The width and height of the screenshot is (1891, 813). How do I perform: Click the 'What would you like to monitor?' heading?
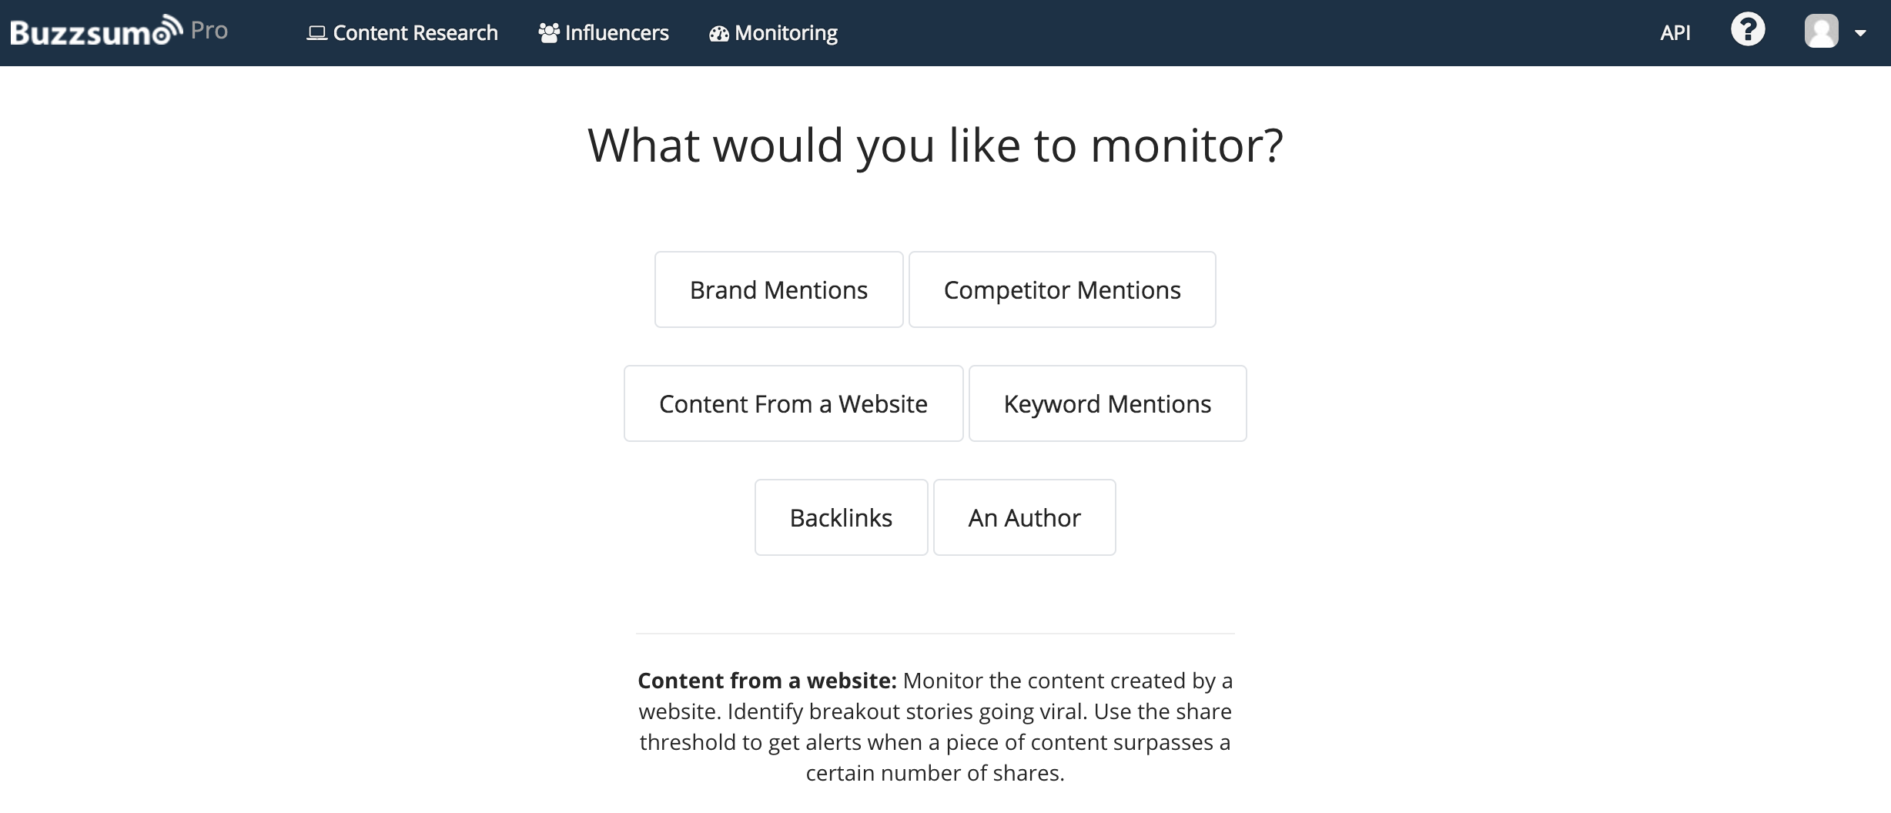tap(935, 145)
